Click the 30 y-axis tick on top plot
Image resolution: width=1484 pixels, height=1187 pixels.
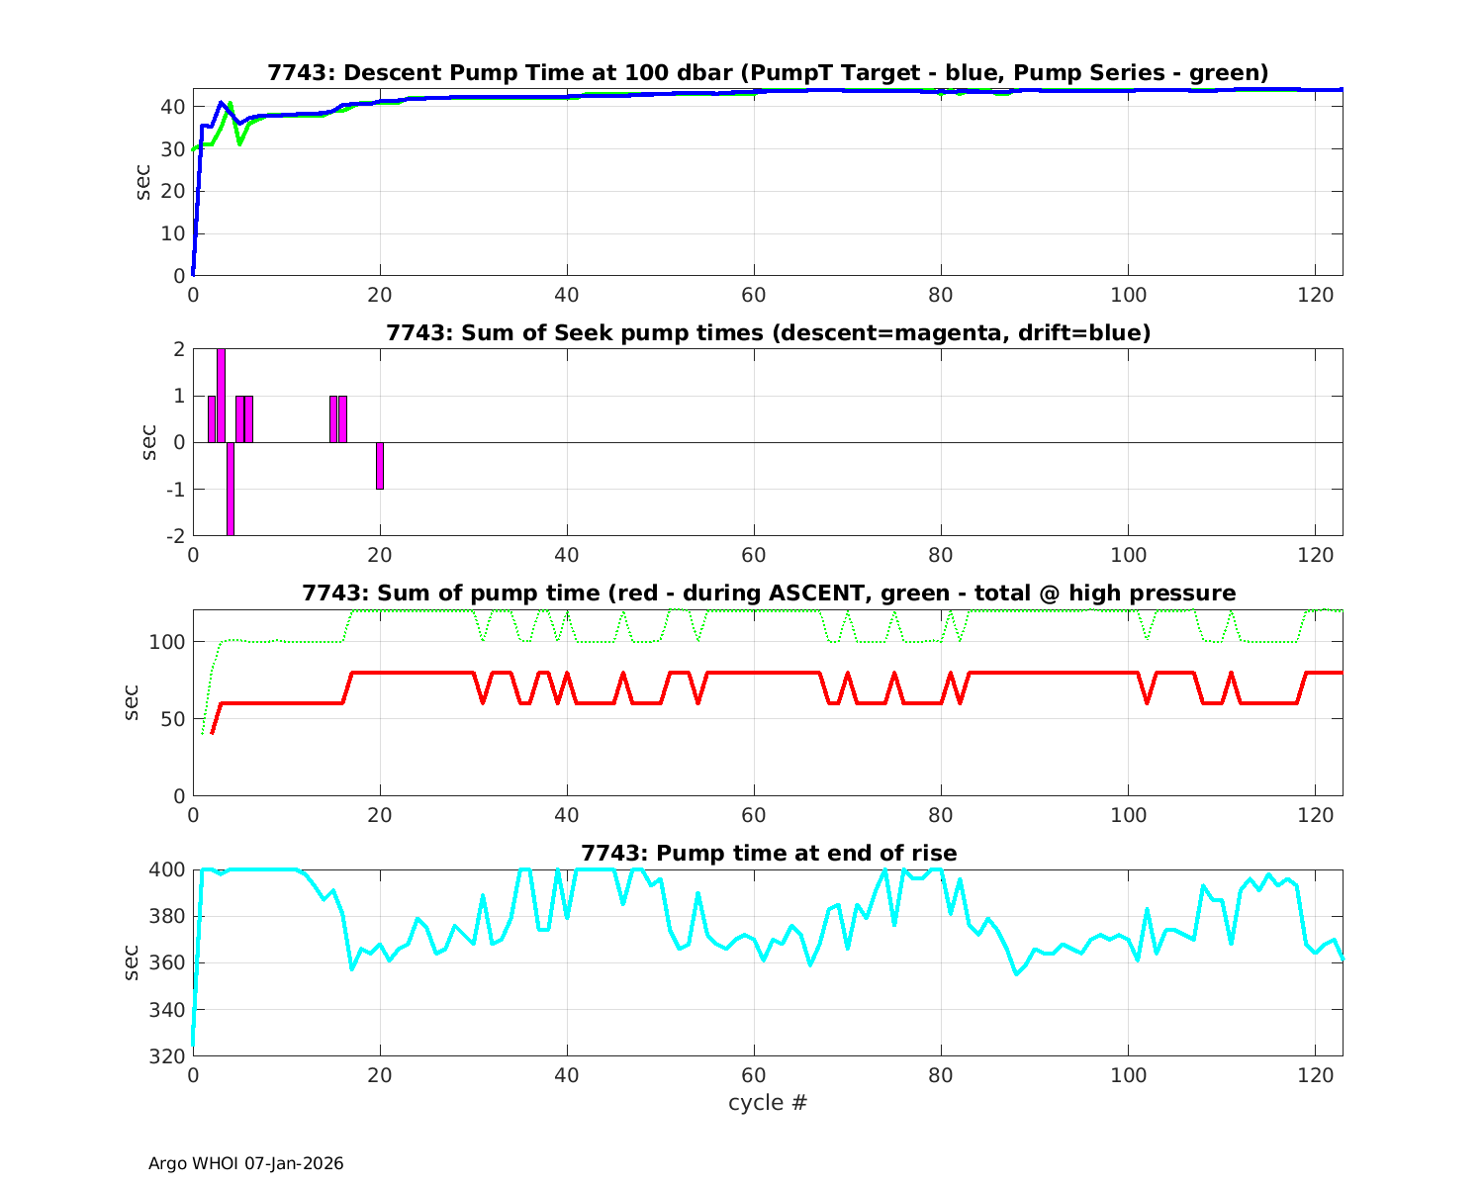(x=174, y=149)
